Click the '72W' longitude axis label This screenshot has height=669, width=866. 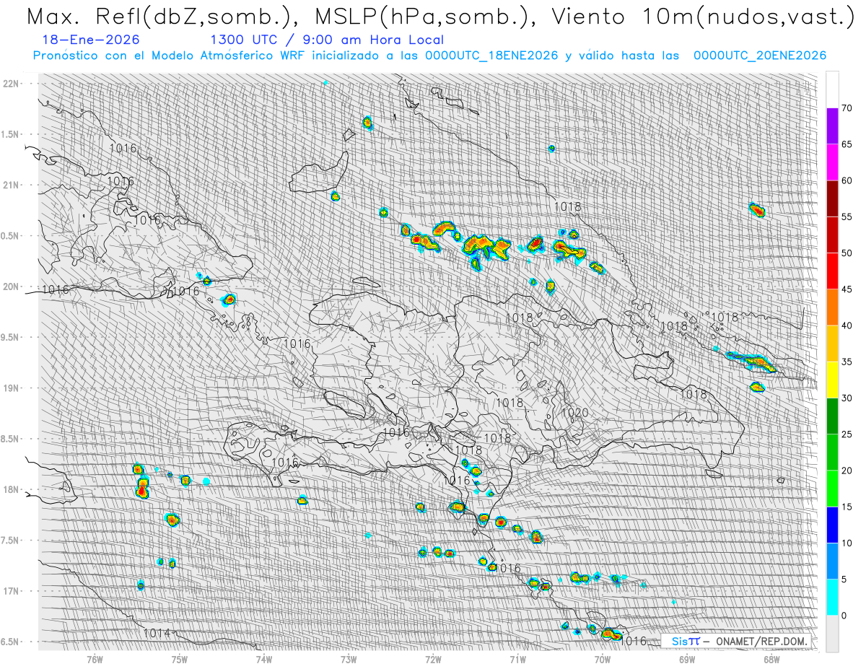(433, 659)
